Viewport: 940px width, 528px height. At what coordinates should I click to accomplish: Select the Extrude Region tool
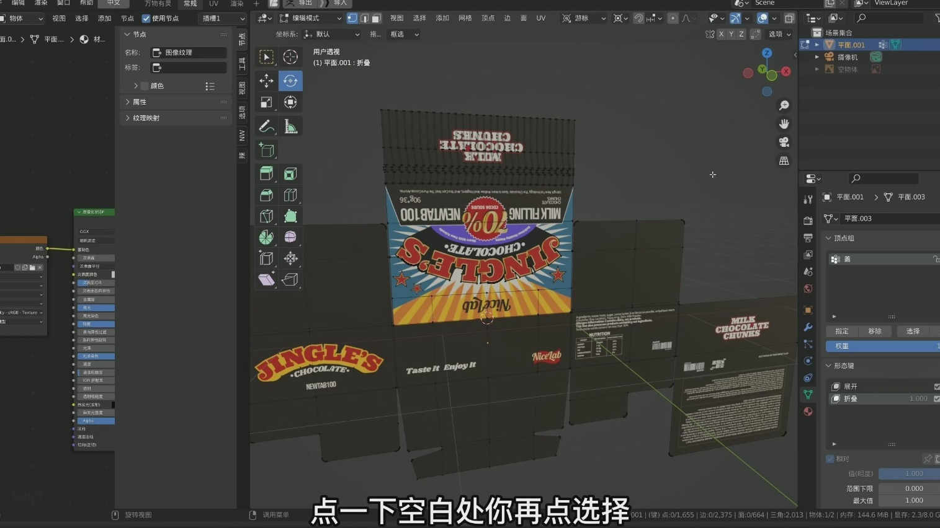coord(266,174)
